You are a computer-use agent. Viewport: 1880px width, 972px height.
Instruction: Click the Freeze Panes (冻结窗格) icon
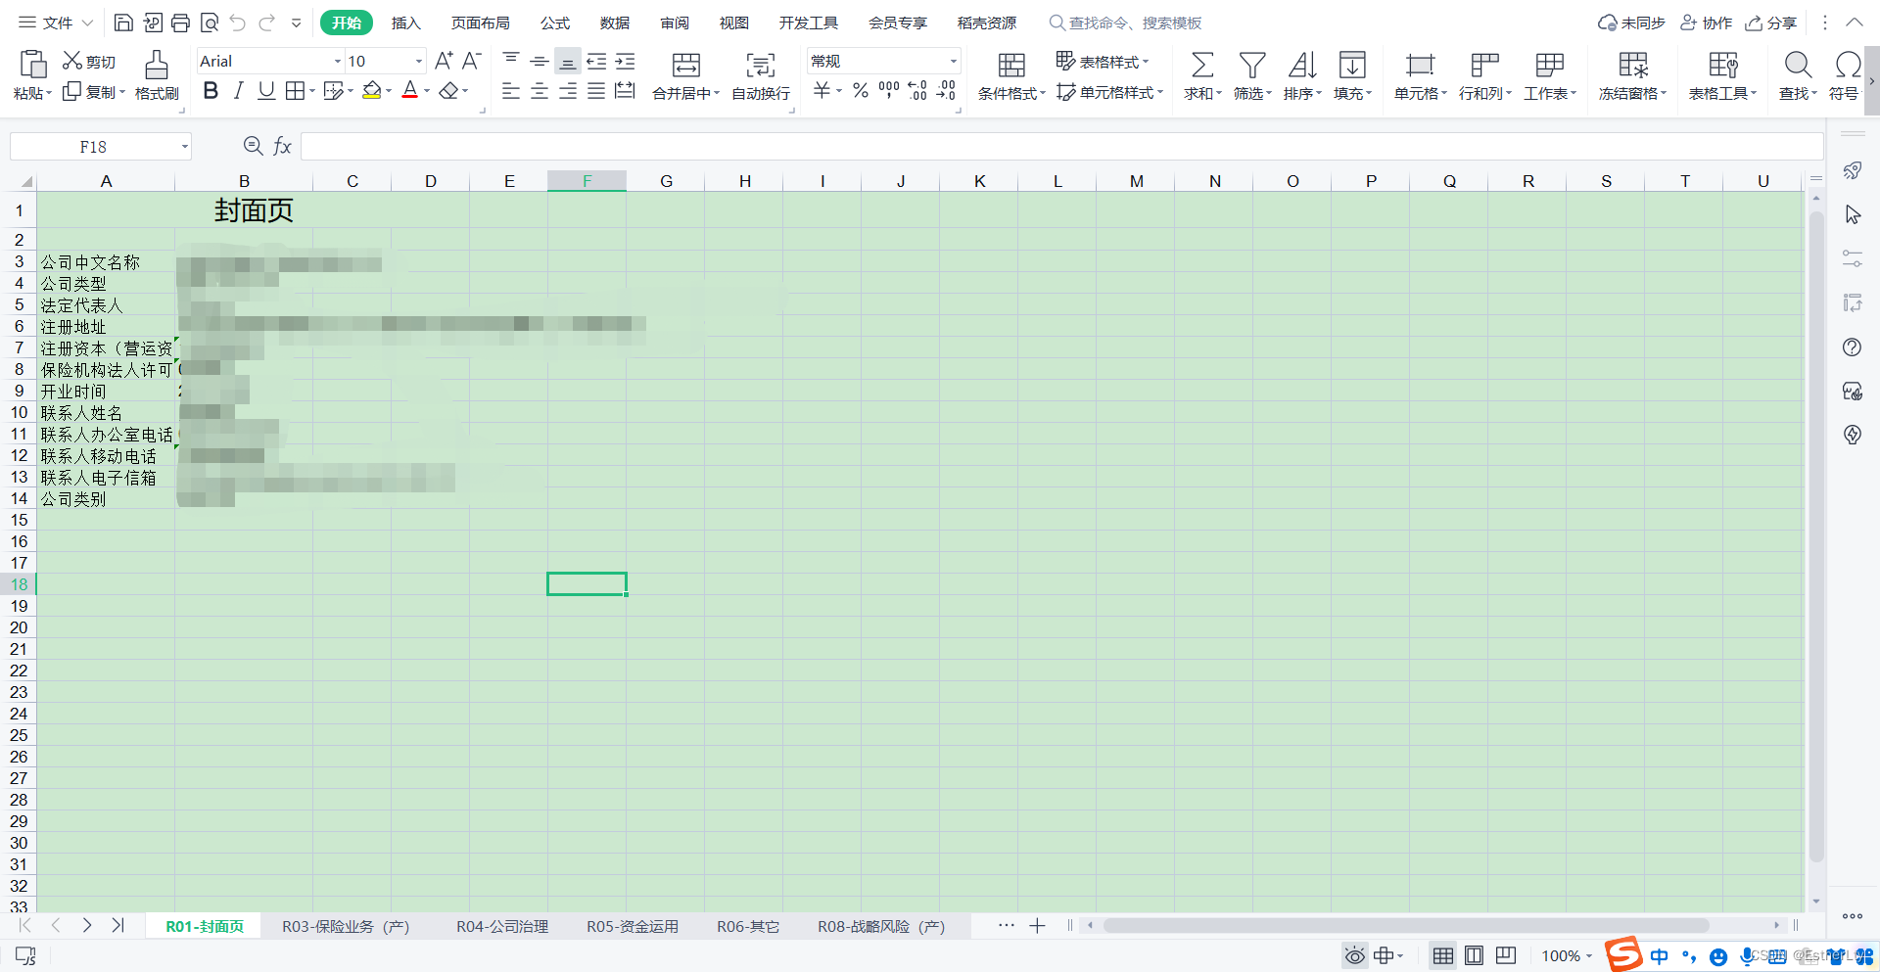tap(1632, 66)
